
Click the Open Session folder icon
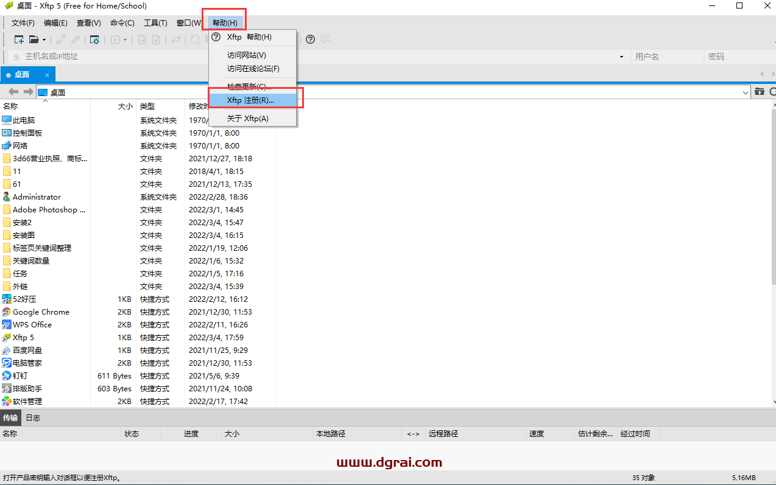point(34,40)
